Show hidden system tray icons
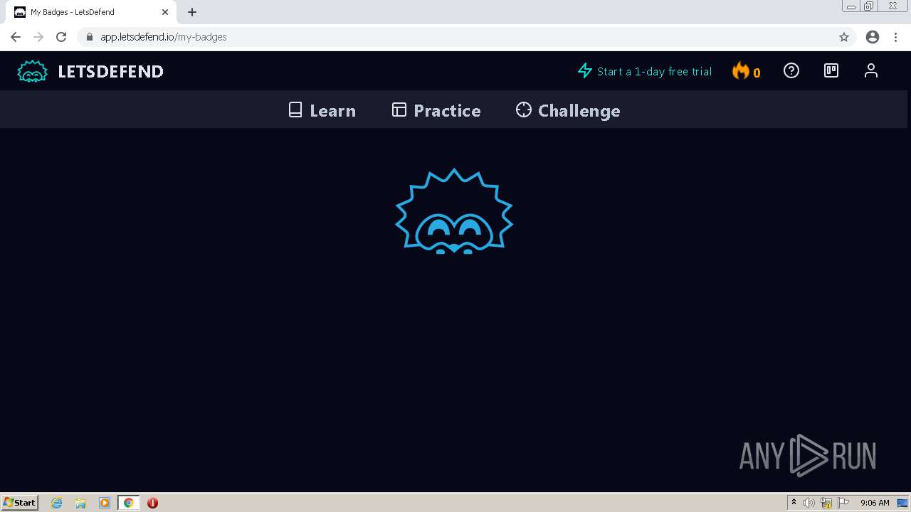Viewport: 911px width, 512px height. tap(794, 503)
